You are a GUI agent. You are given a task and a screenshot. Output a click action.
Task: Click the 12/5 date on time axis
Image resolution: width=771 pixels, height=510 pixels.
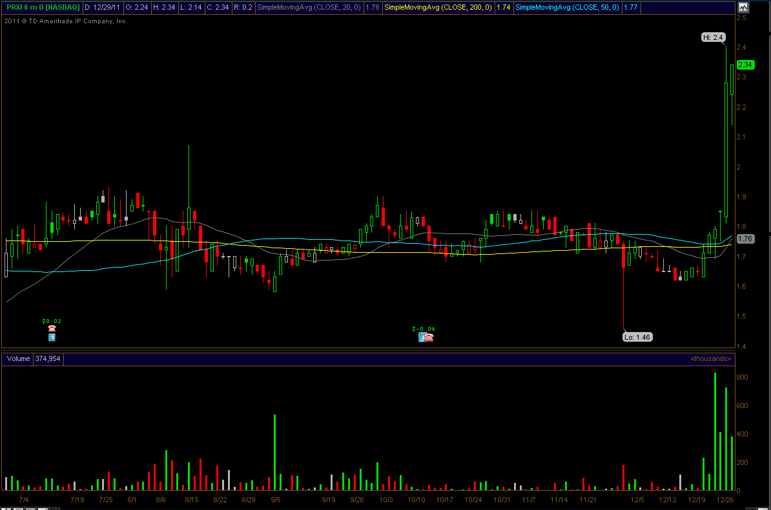click(637, 500)
